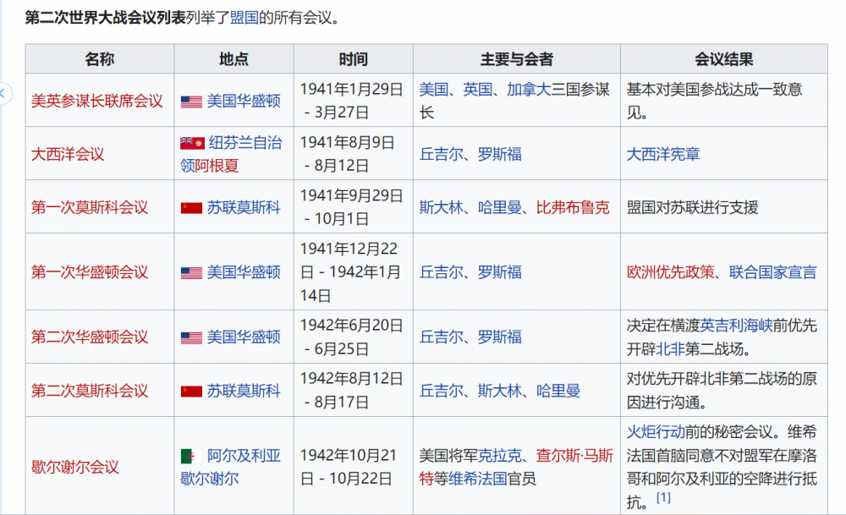846x515 pixels.
Task: Open the 火炬行动 link
Action: coord(656,431)
